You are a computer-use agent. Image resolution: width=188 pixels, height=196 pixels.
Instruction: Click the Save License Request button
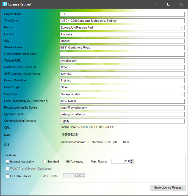[x=168, y=188]
